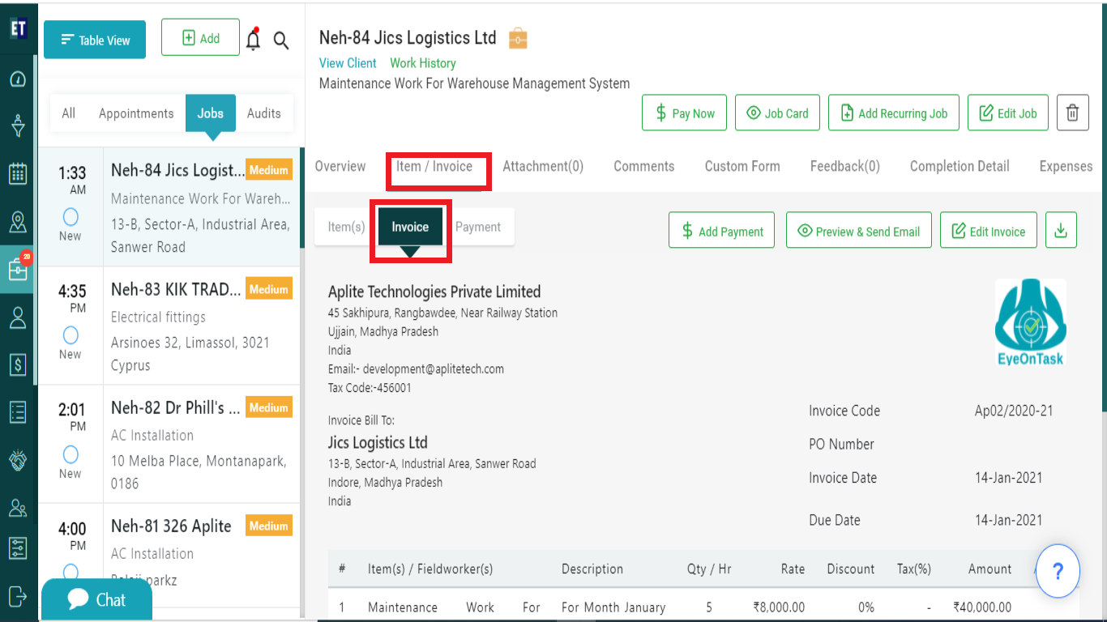Viewport: 1107px width, 622px height.
Task: Switch to the Feedback(0) tab
Action: point(845,166)
